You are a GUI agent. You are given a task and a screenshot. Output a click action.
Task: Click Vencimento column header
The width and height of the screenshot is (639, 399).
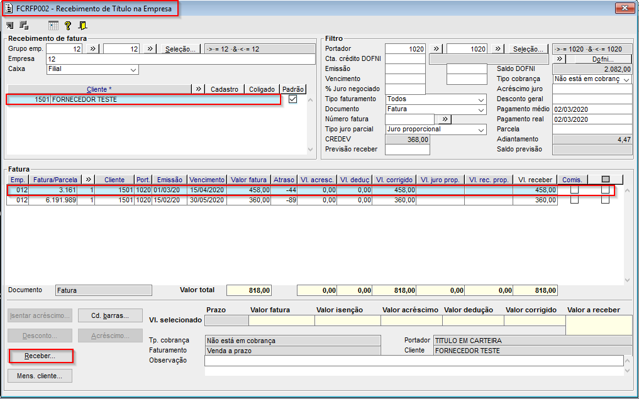tap(207, 180)
